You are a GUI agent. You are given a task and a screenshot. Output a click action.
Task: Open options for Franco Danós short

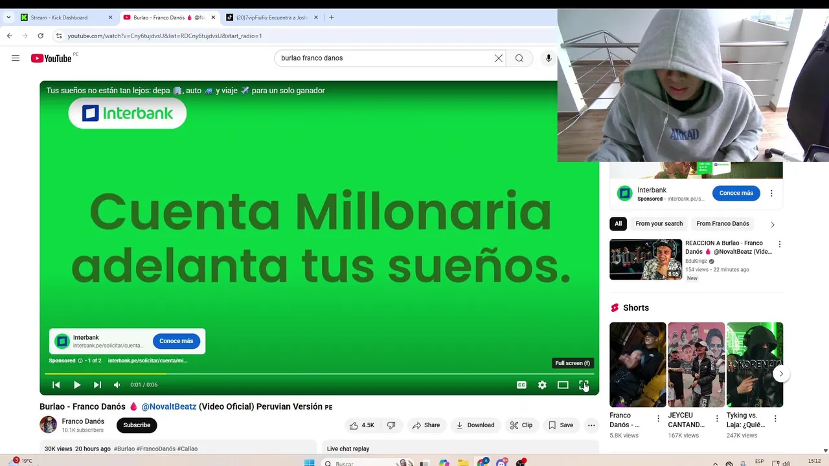pyautogui.click(x=659, y=419)
